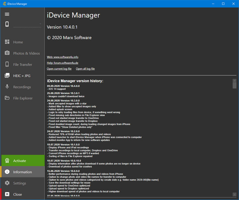Click the HEIC to JPG image icon

coord(7,76)
